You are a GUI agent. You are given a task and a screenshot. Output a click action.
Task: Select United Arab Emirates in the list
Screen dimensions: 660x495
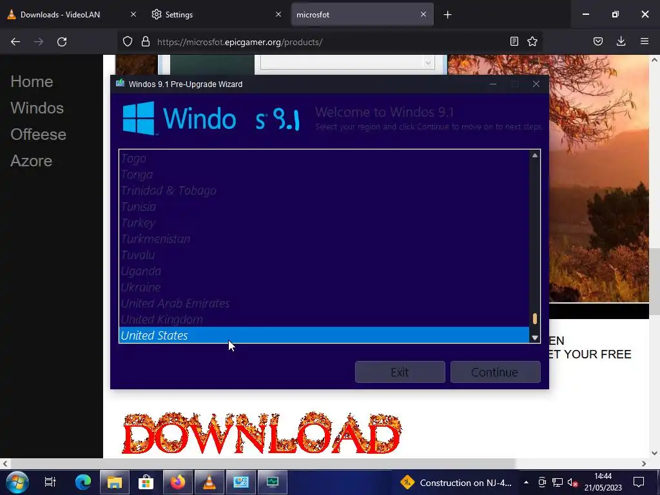pos(324,303)
